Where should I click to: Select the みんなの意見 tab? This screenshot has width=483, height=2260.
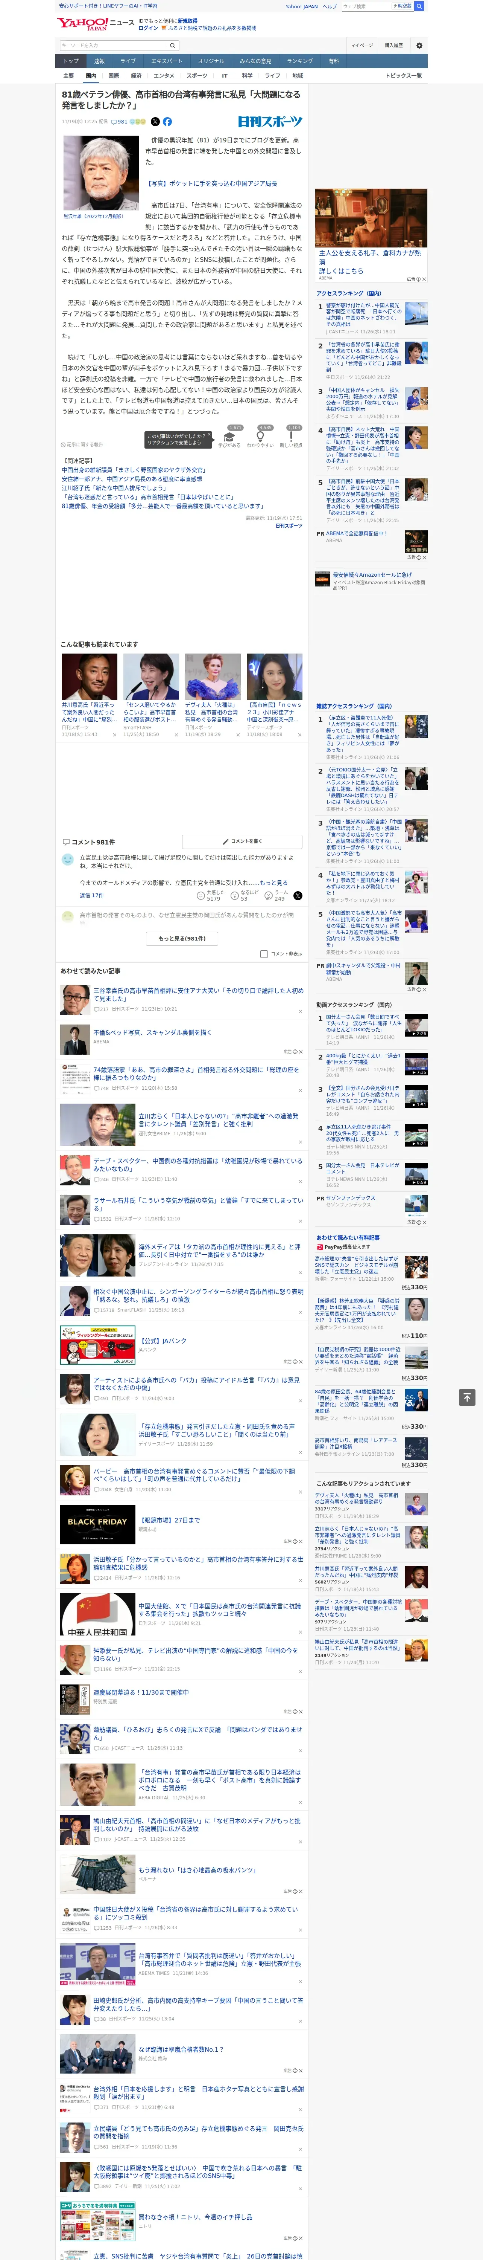(255, 61)
